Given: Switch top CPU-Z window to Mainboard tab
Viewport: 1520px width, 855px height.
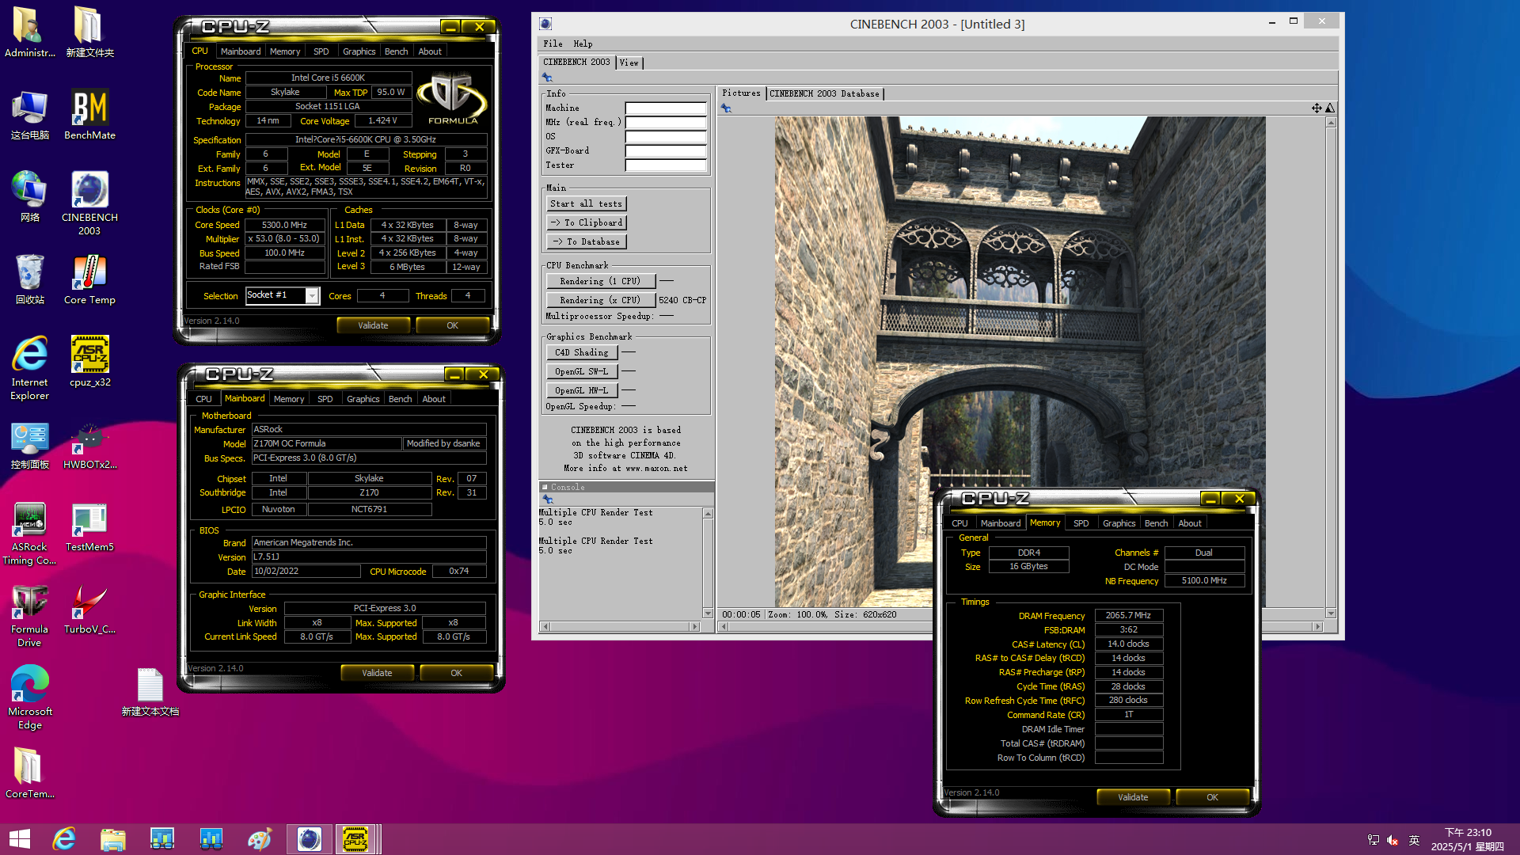Looking at the screenshot, I should click(241, 51).
